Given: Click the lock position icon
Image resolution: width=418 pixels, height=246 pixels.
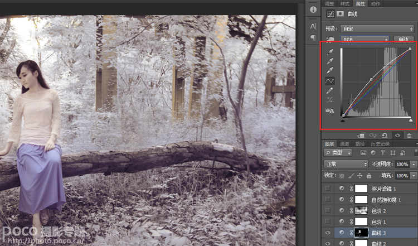Looking at the screenshot, I should coord(359,176).
